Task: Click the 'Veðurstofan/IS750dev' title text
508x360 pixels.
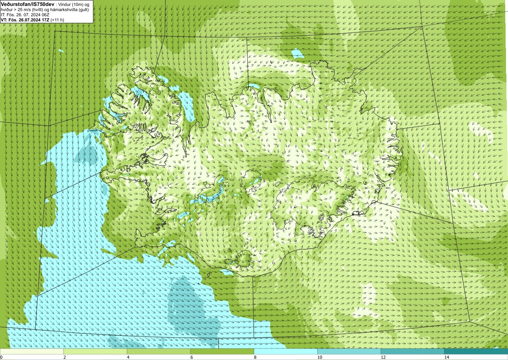Action: point(27,4)
